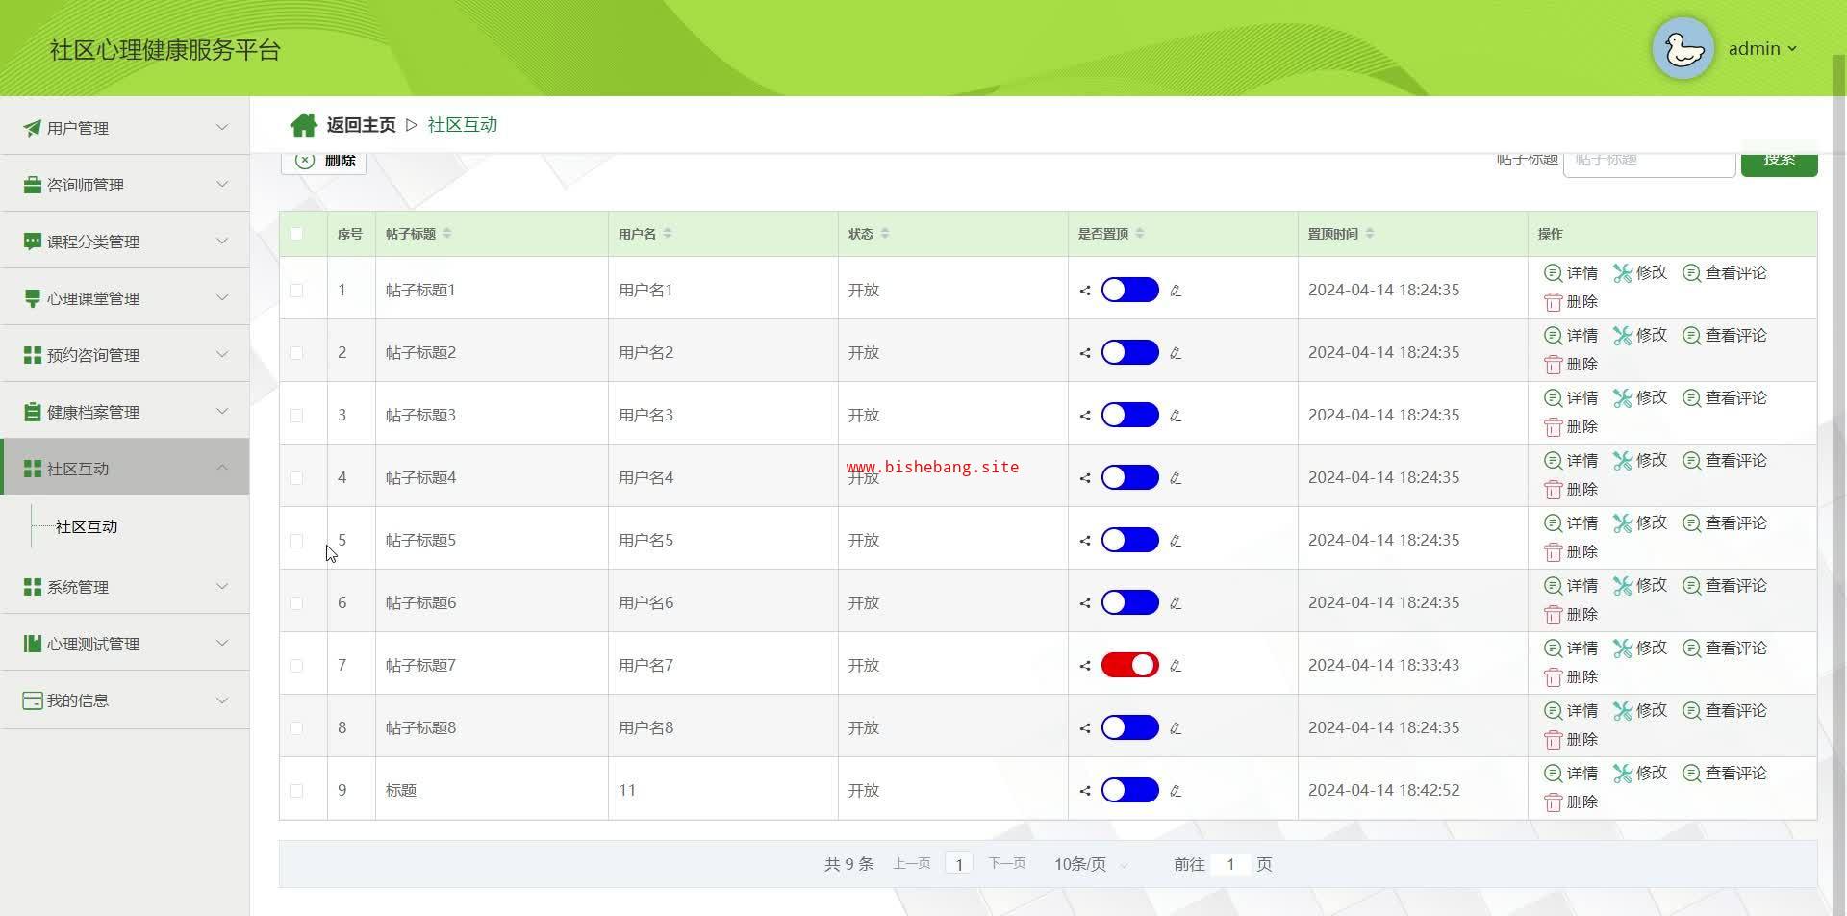Click the 返回主页 breadcrumb link

361,125
